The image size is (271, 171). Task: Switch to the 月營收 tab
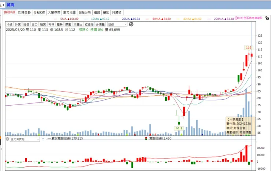click(x=117, y=12)
